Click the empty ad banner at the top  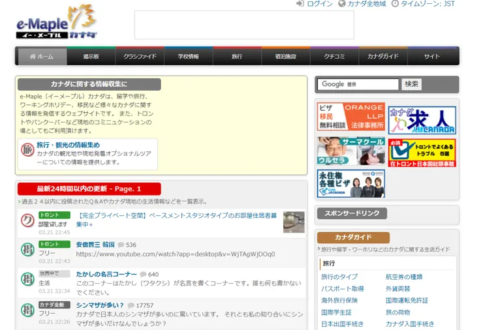(x=244, y=25)
